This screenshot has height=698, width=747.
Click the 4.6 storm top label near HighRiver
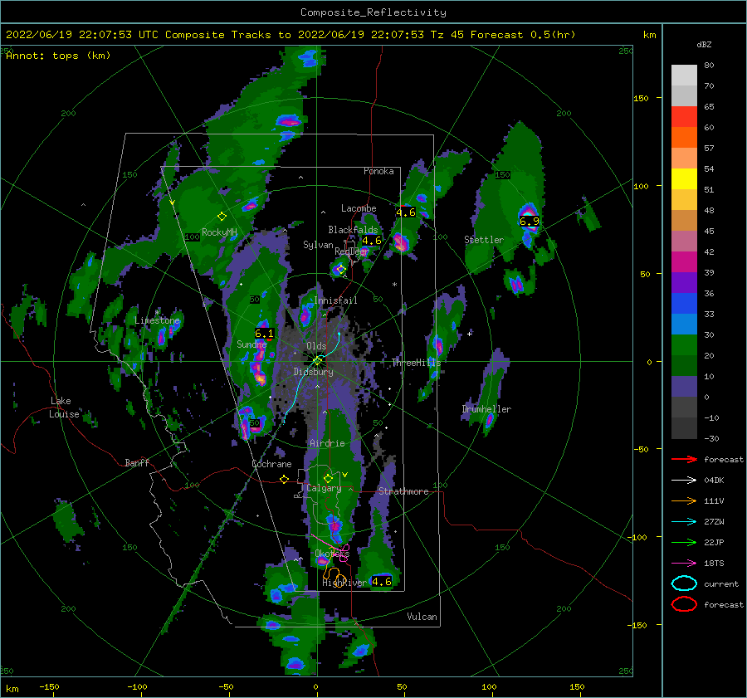[382, 581]
